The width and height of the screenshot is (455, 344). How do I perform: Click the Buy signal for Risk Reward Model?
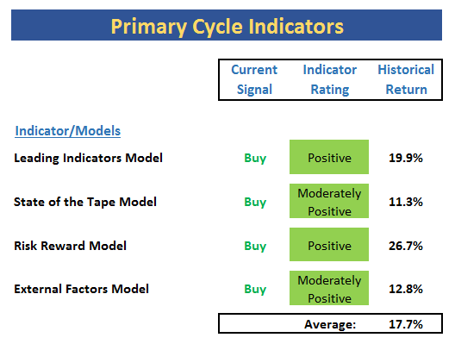pyautogui.click(x=255, y=247)
